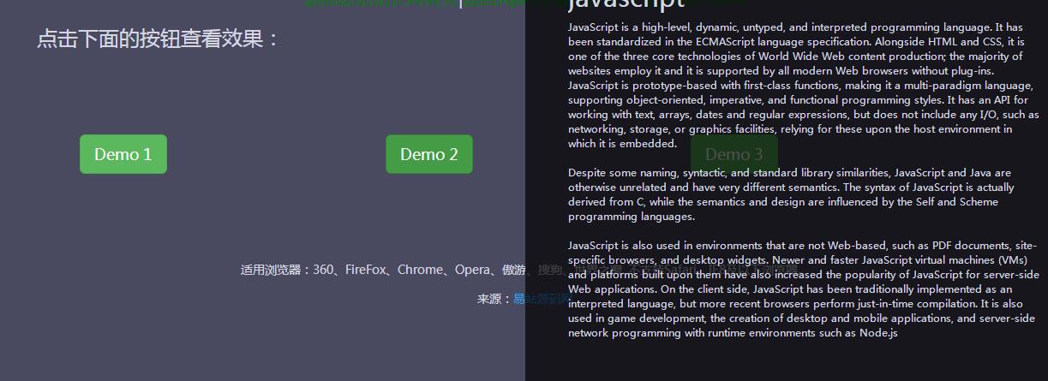This screenshot has height=381, width=1048.
Task: Click the 适用浏览器 label
Action: (x=271, y=271)
